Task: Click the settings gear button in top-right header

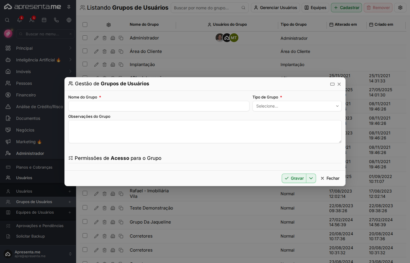Action: (x=400, y=8)
